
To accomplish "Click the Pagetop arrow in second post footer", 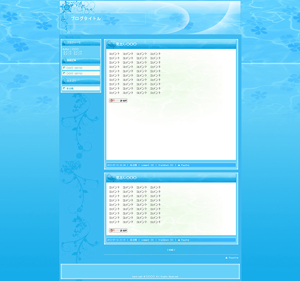I will pos(179,240).
